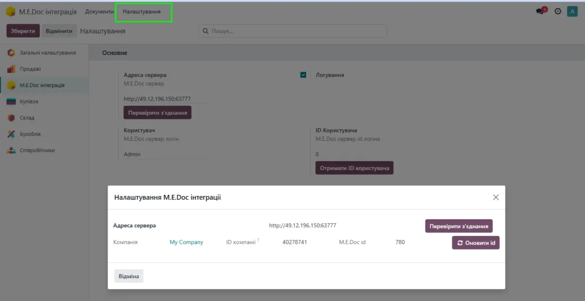Click the M.E.Doc інтеграція sidebar icon
585x301 pixels.
tap(11, 86)
